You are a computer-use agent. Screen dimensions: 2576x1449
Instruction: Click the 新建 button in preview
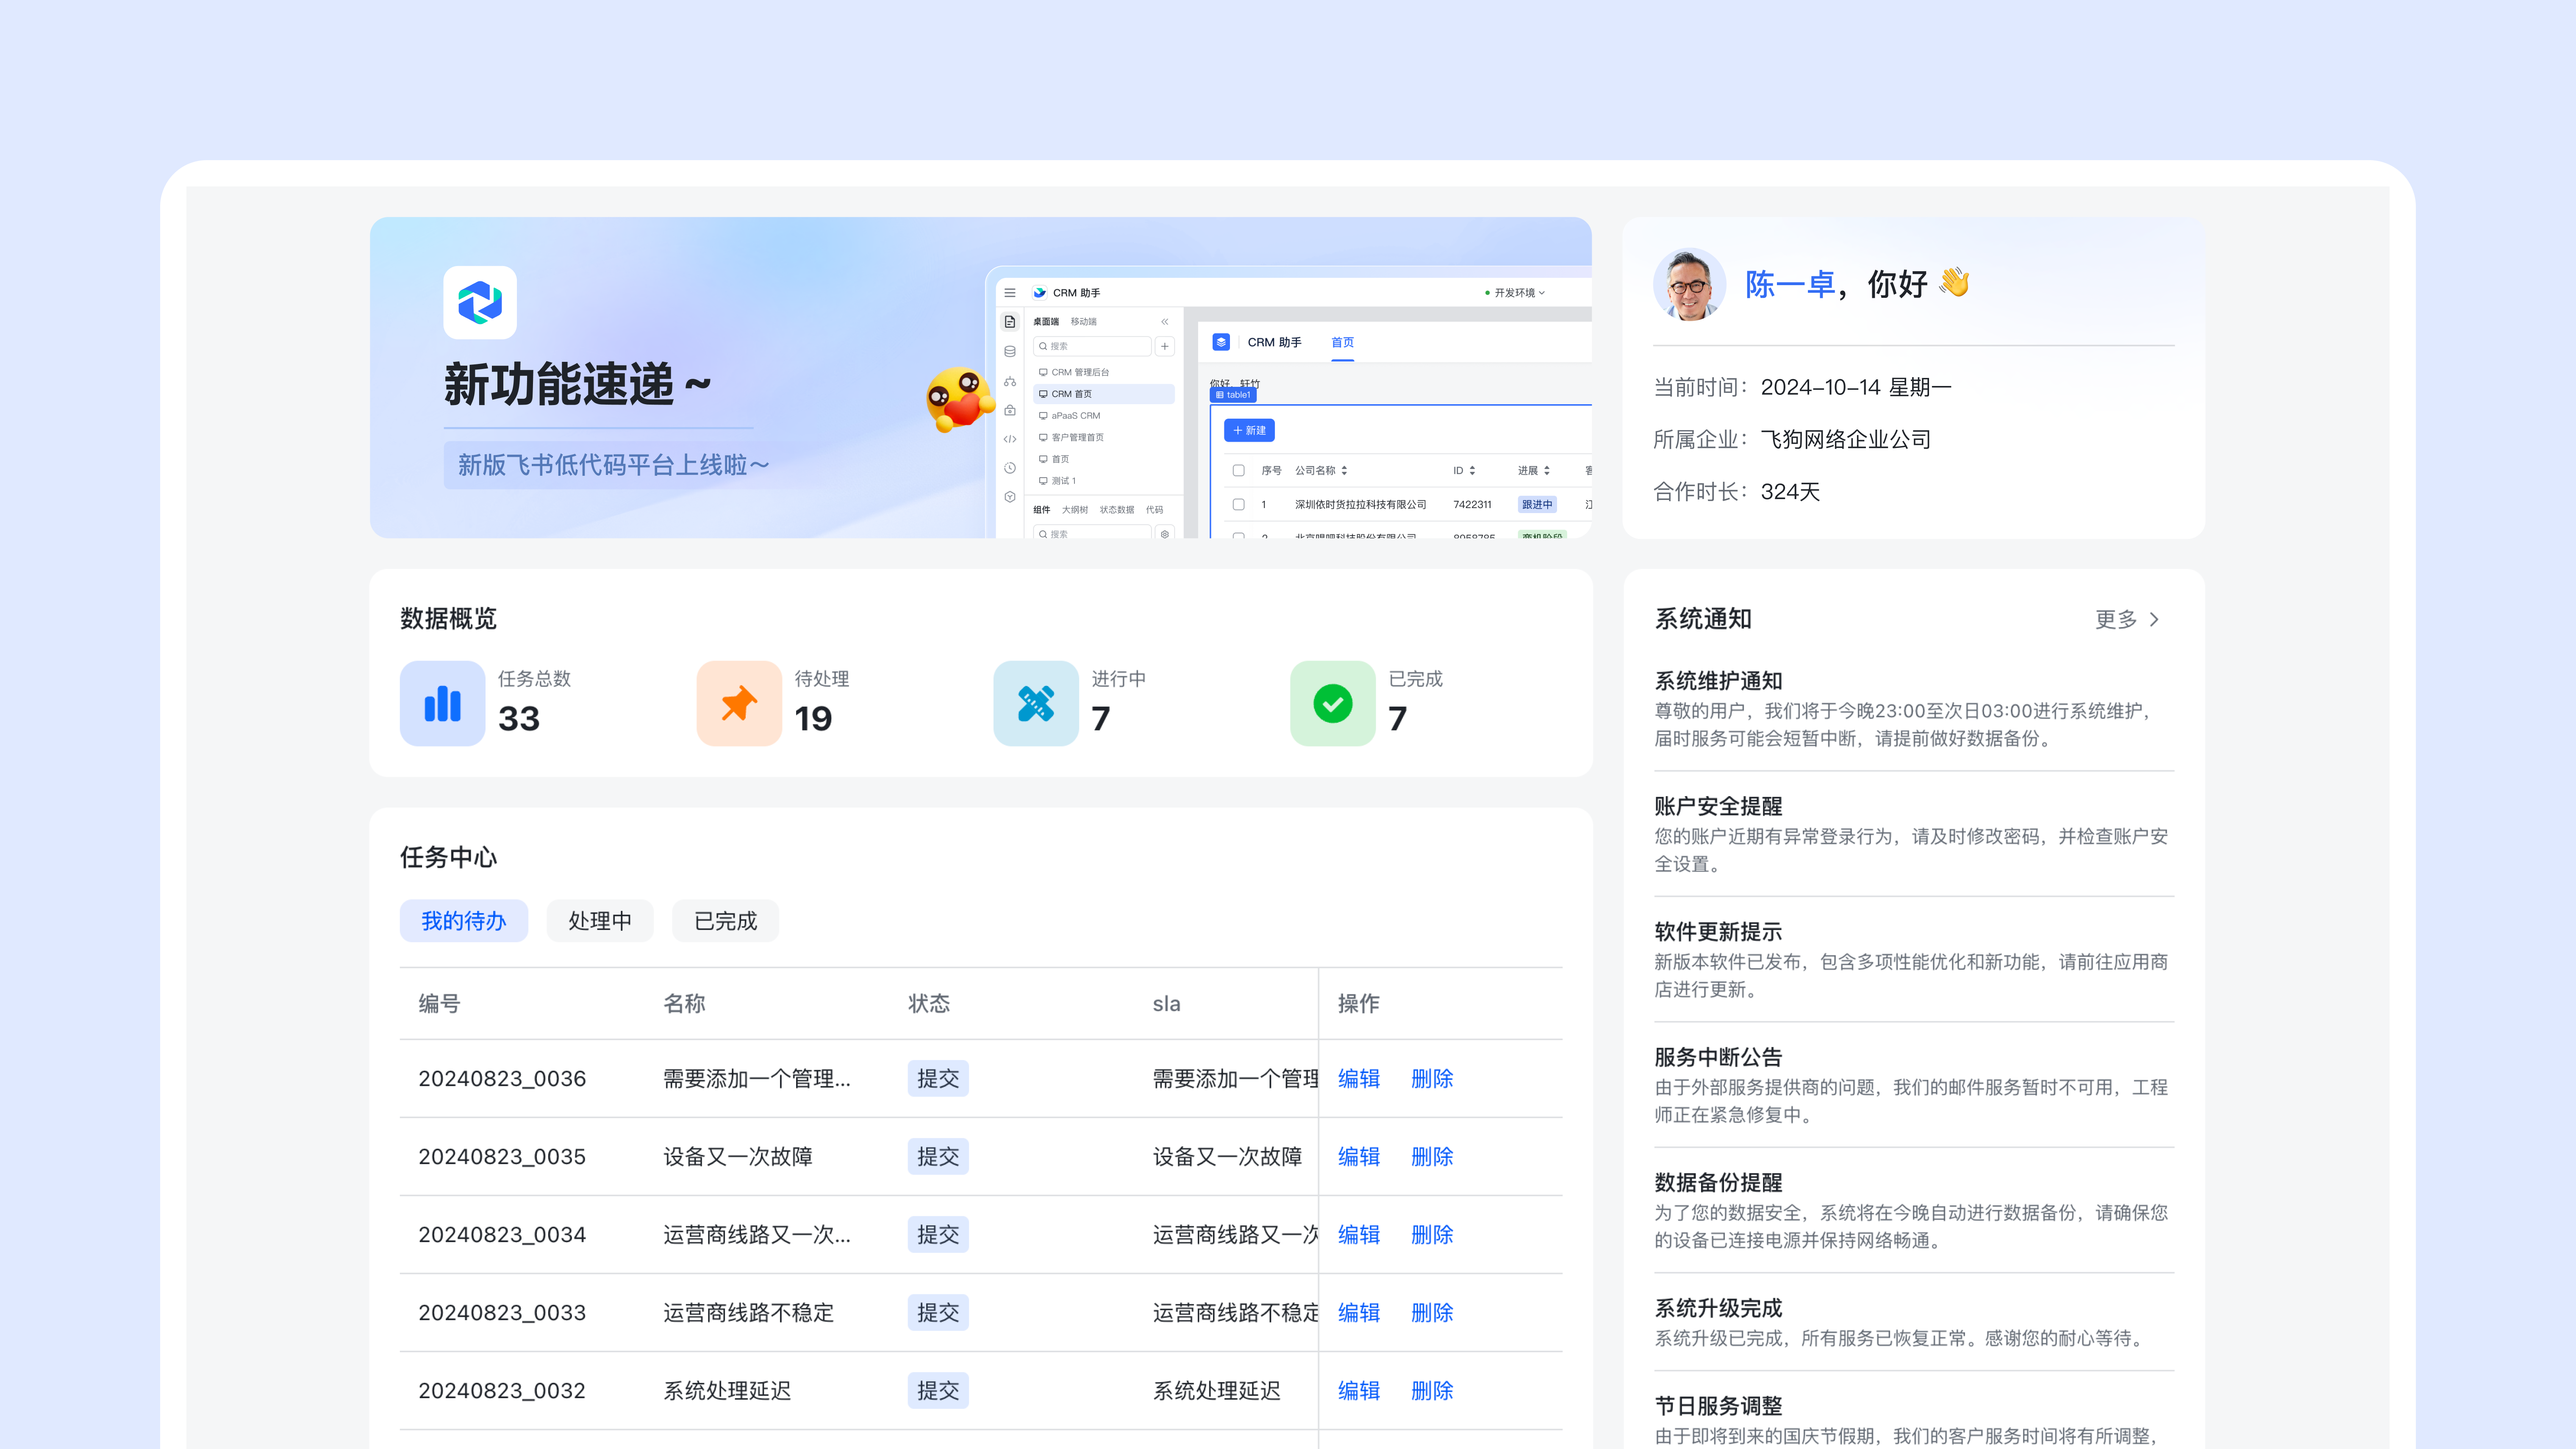1249,430
